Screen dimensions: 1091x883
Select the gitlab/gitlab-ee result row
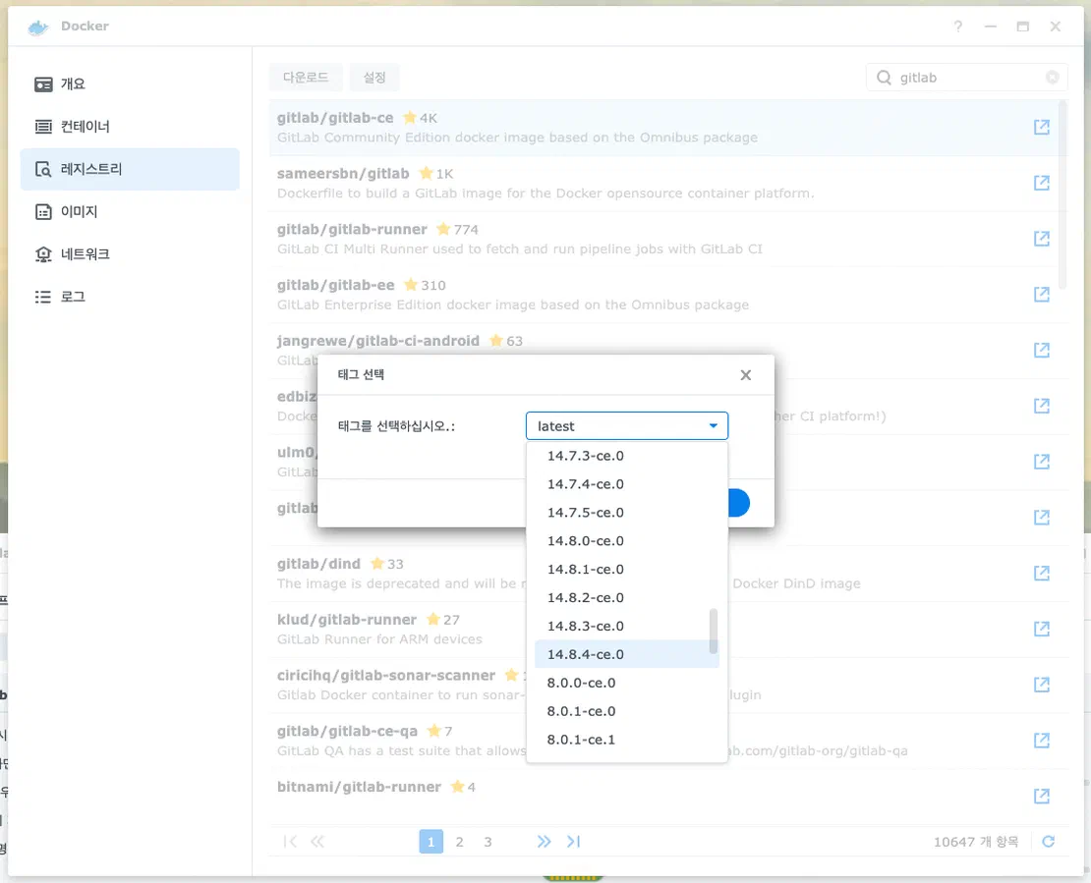point(668,295)
